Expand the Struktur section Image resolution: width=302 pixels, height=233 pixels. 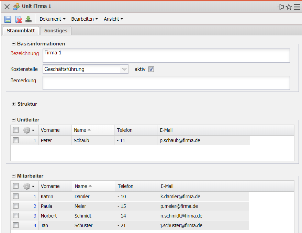(x=14, y=104)
